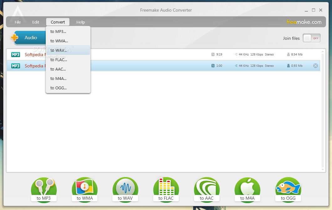
Task: Open the Help menu
Action: pyautogui.click(x=81, y=22)
